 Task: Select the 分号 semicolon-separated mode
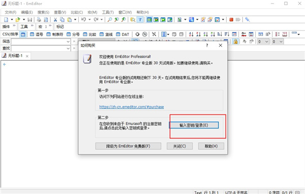tap(73, 35)
